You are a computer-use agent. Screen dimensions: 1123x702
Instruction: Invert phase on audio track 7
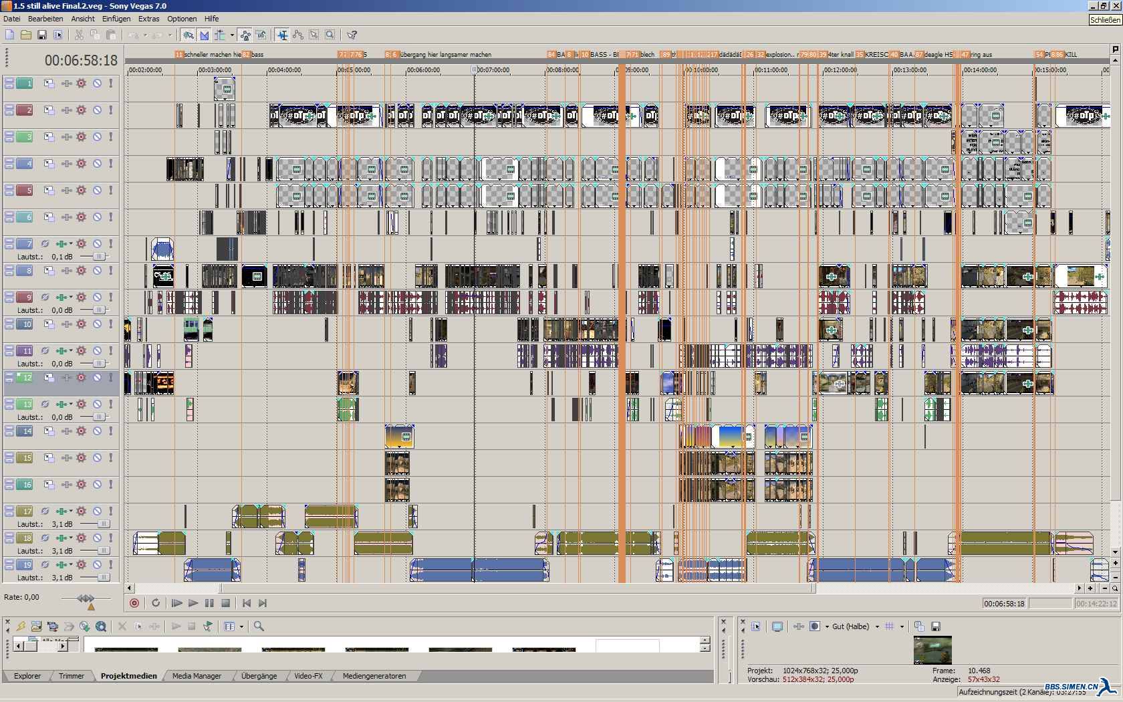click(x=45, y=244)
